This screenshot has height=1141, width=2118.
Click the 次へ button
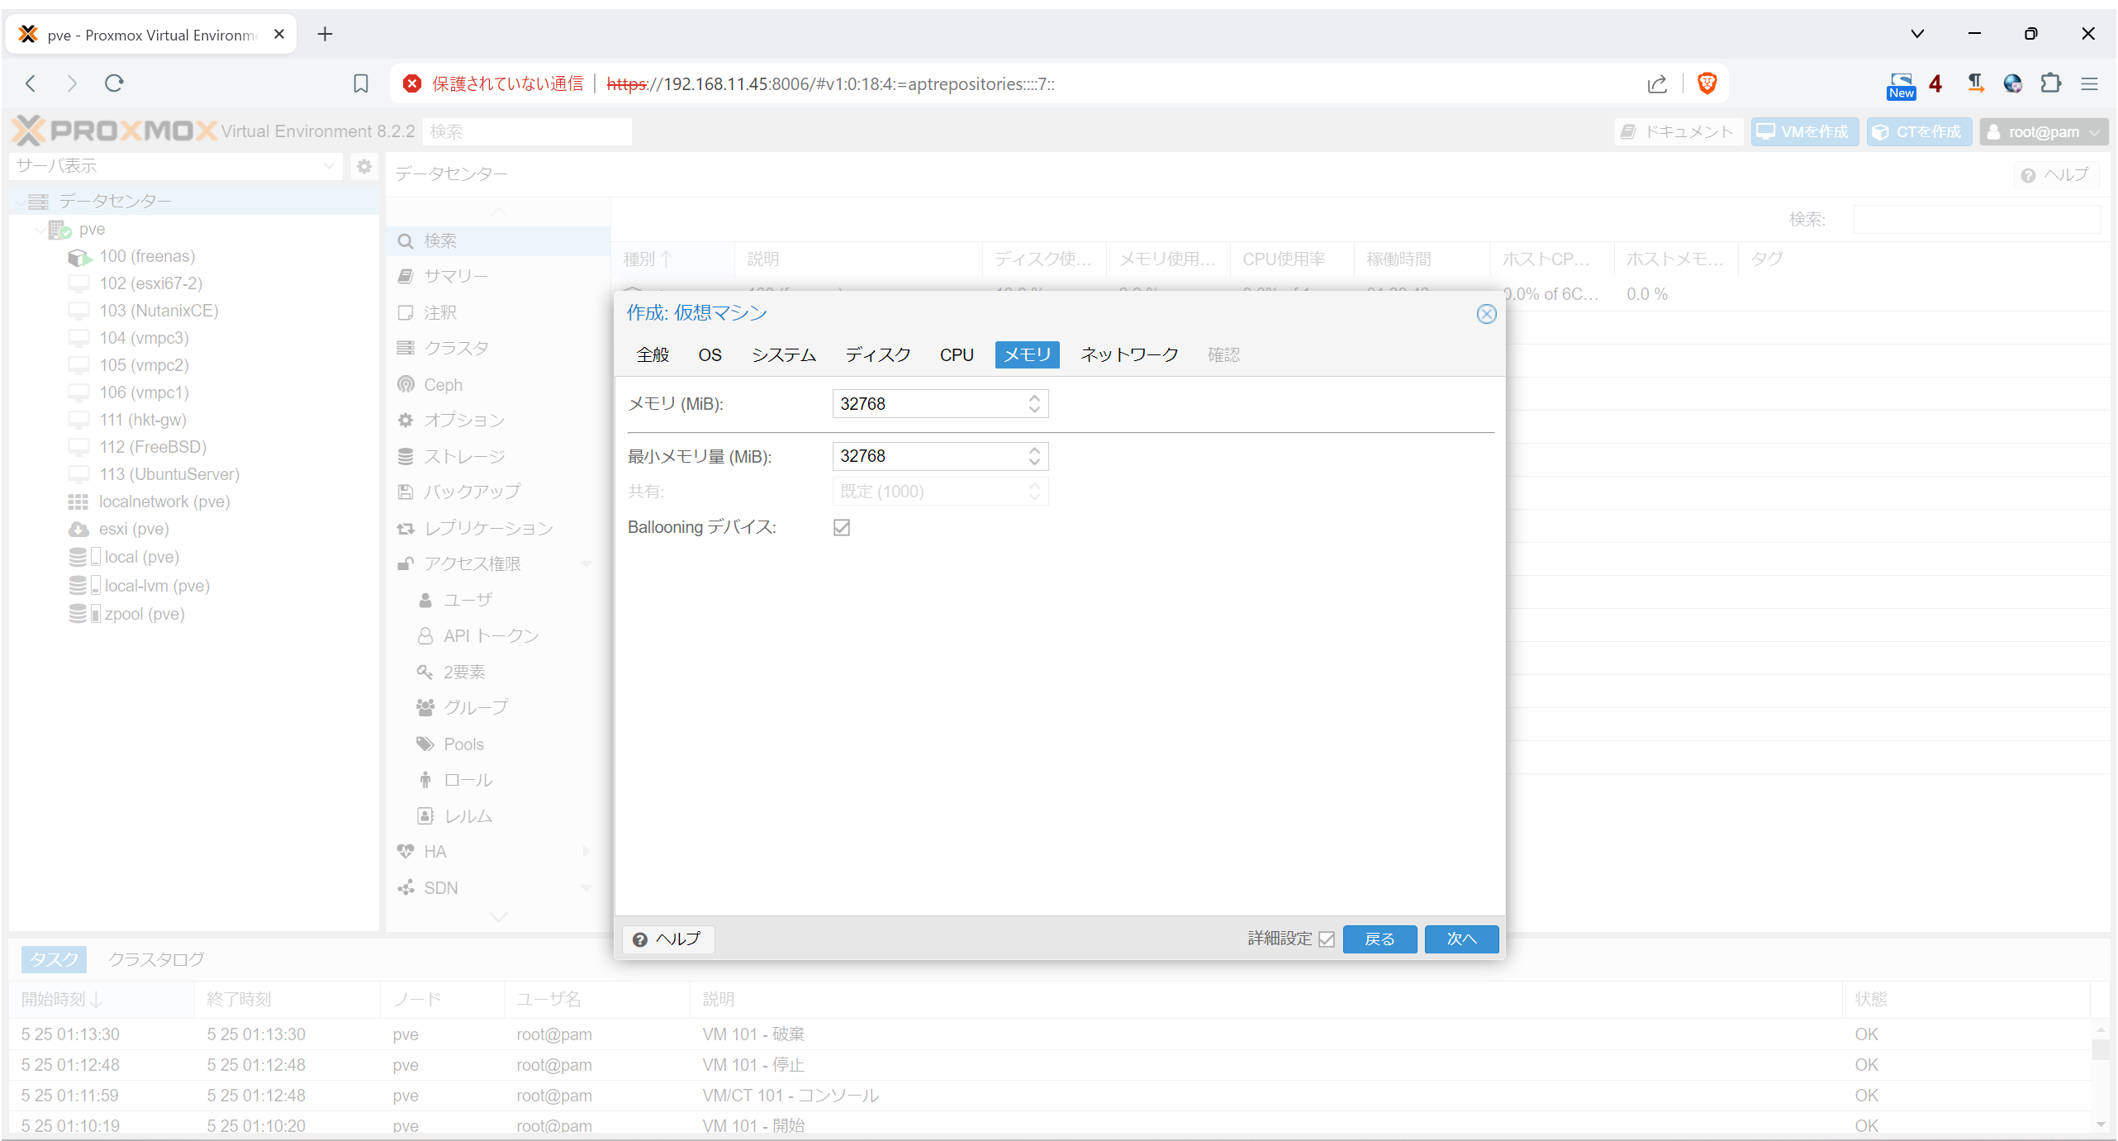[x=1460, y=939]
